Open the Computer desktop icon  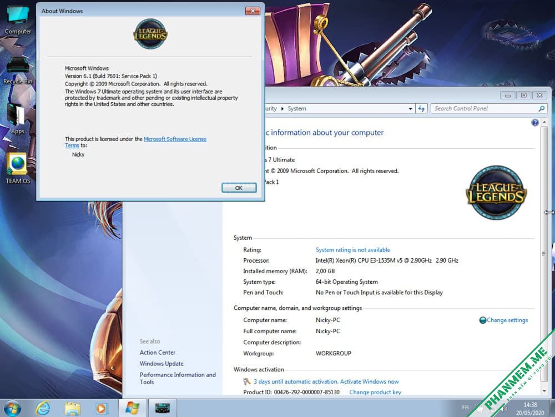18,19
